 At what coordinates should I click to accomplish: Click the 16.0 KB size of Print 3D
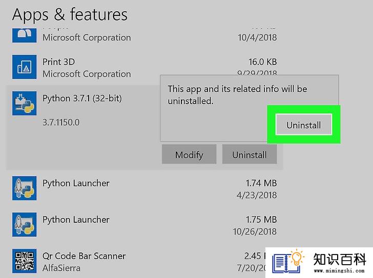coord(263,62)
